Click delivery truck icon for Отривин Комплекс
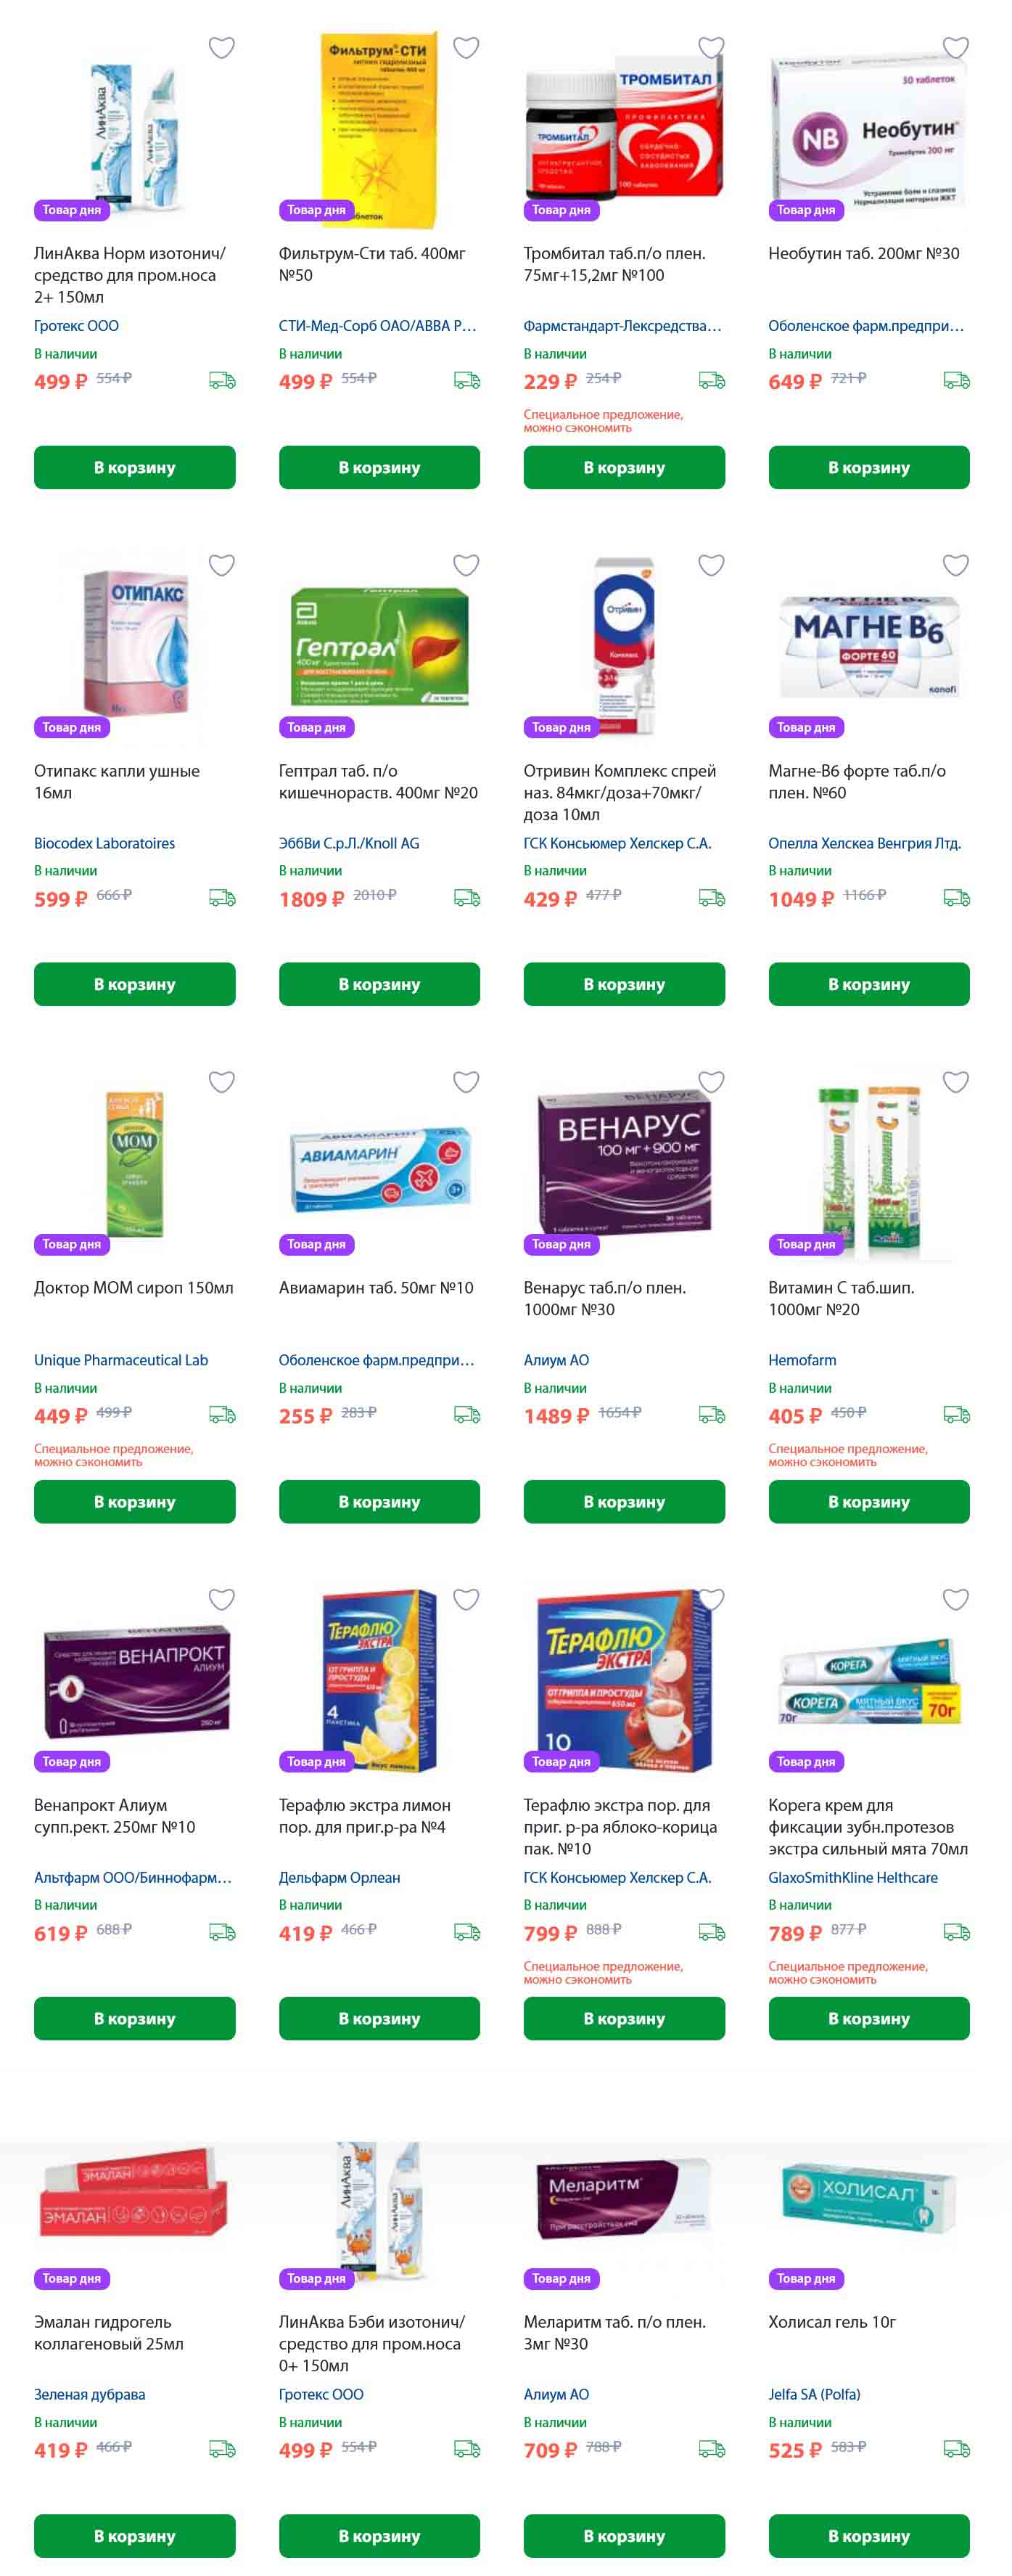The height and width of the screenshot is (2576, 1012). pyautogui.click(x=711, y=898)
